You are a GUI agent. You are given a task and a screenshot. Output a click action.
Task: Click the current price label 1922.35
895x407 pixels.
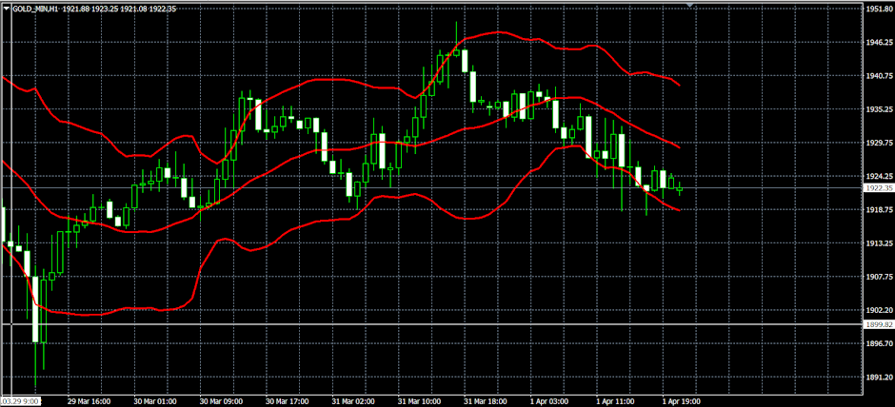(879, 187)
